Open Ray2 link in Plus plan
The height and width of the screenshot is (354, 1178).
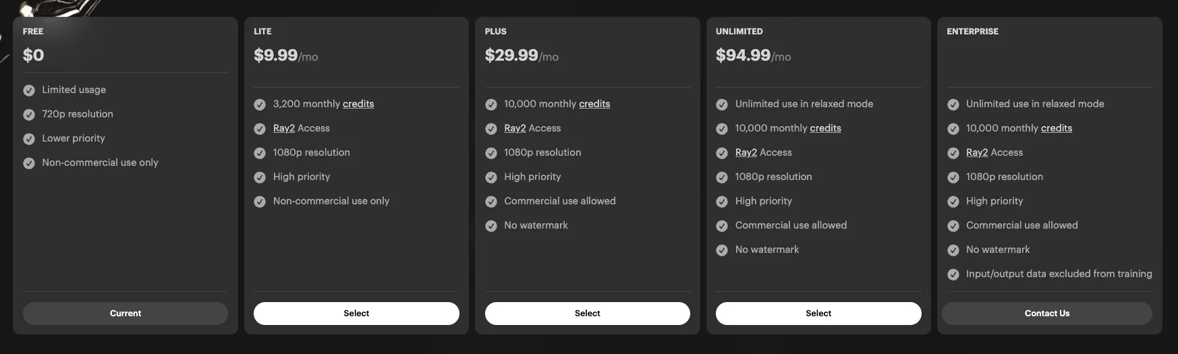point(515,128)
